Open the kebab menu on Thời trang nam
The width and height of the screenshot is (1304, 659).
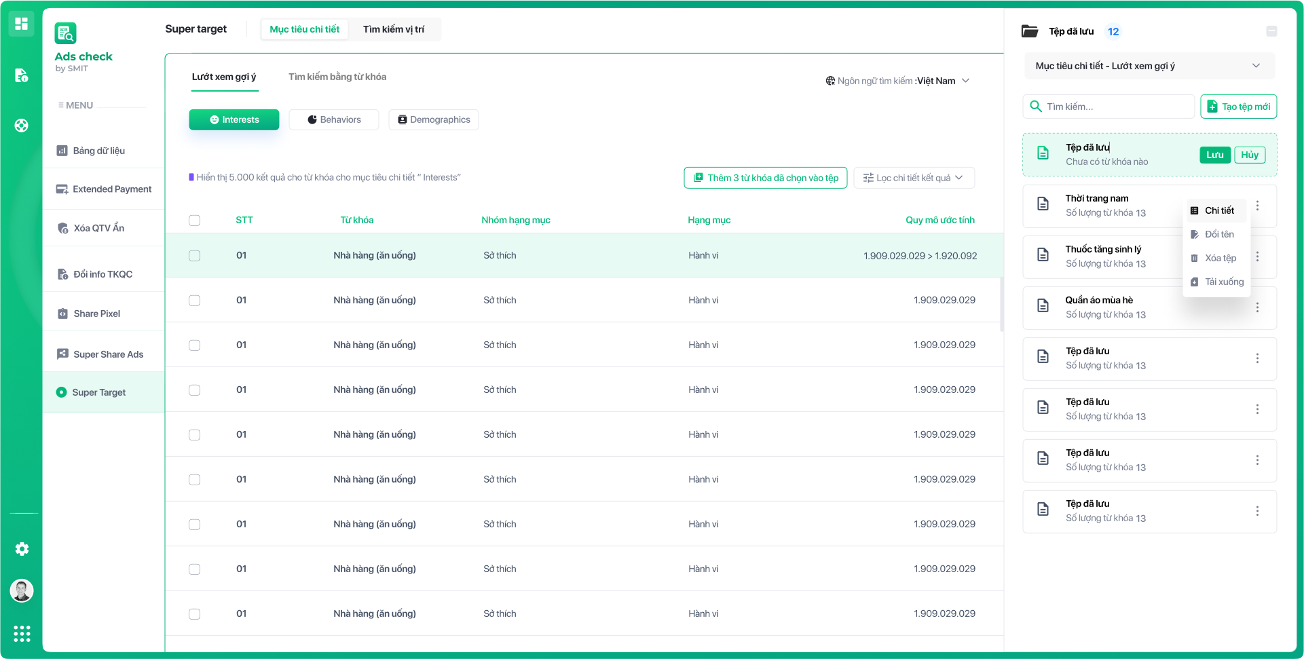pyautogui.click(x=1257, y=206)
